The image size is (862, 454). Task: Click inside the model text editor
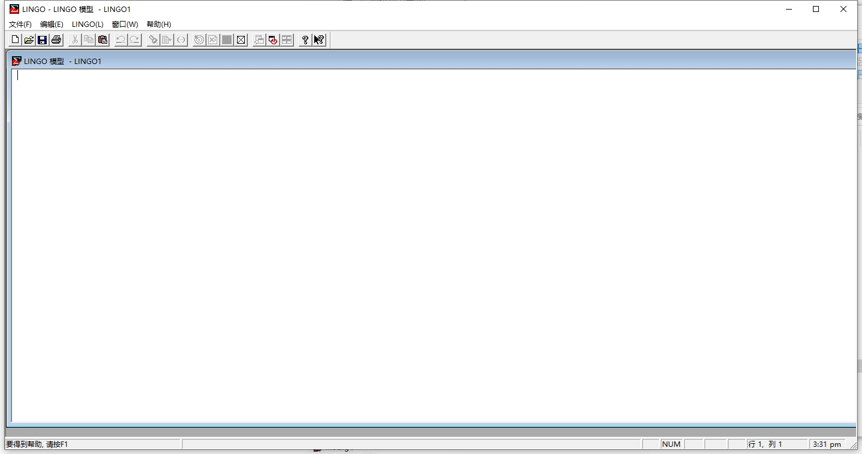pos(433,245)
